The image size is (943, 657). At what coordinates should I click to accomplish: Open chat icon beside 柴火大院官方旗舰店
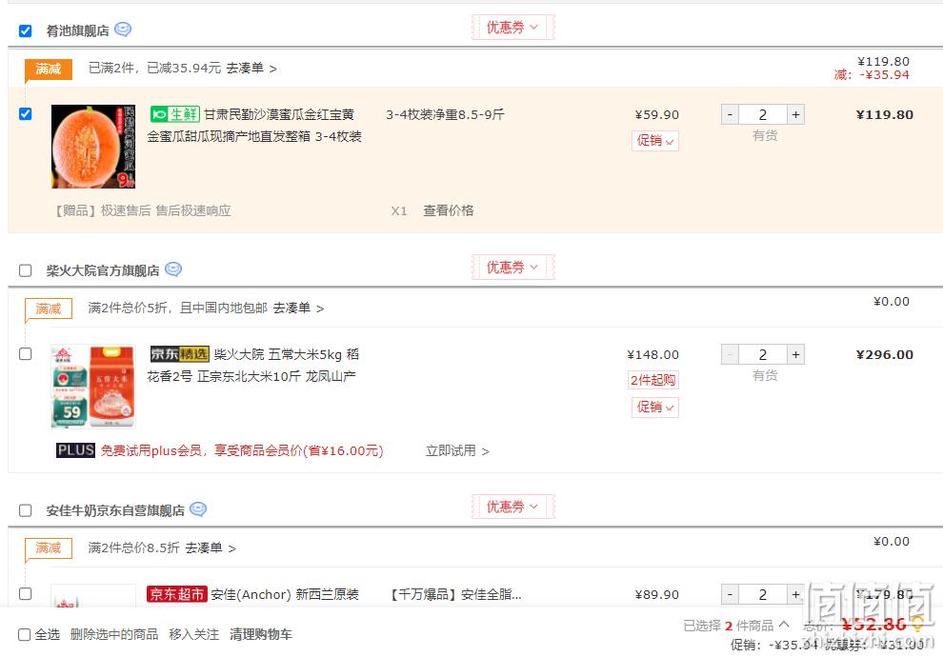(173, 269)
